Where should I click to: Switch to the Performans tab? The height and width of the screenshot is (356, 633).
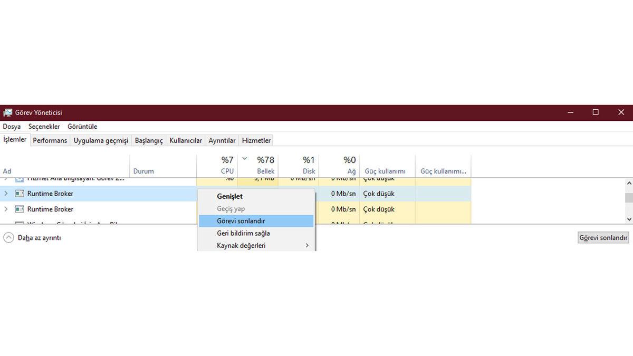(x=50, y=140)
